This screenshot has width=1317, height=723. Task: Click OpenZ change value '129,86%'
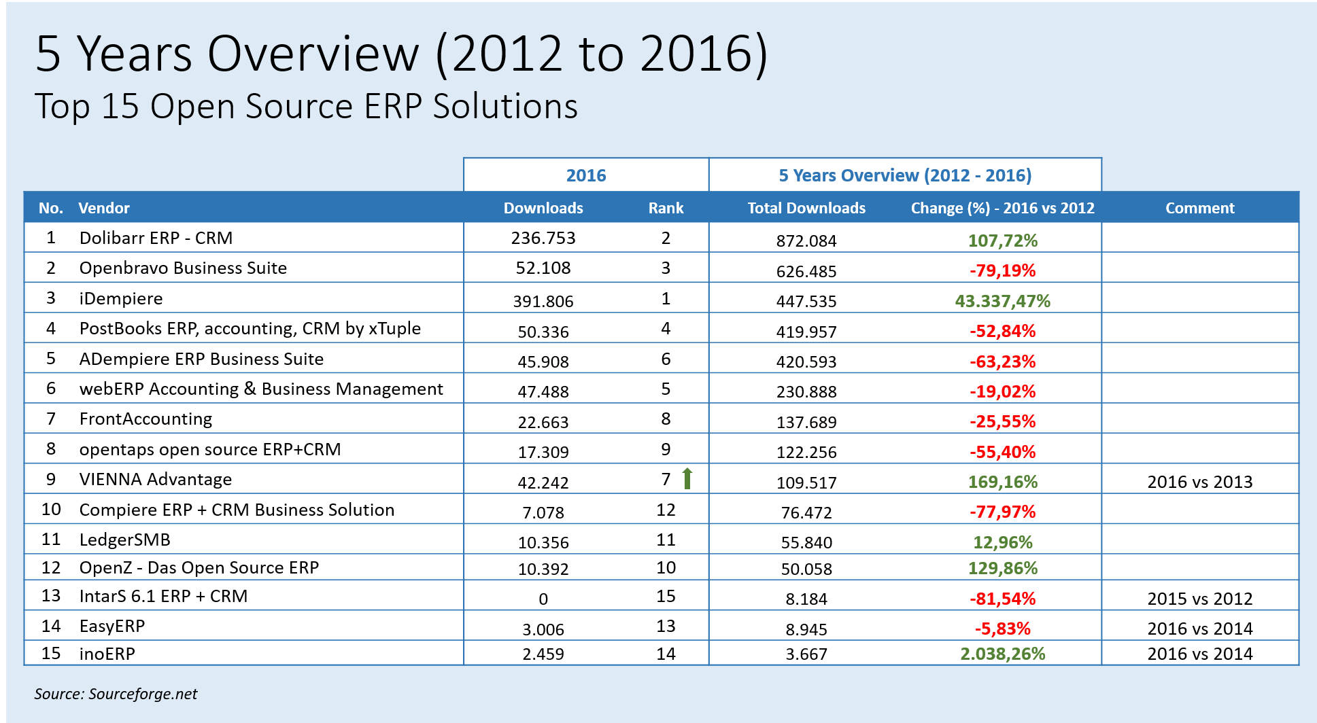(x=1003, y=568)
